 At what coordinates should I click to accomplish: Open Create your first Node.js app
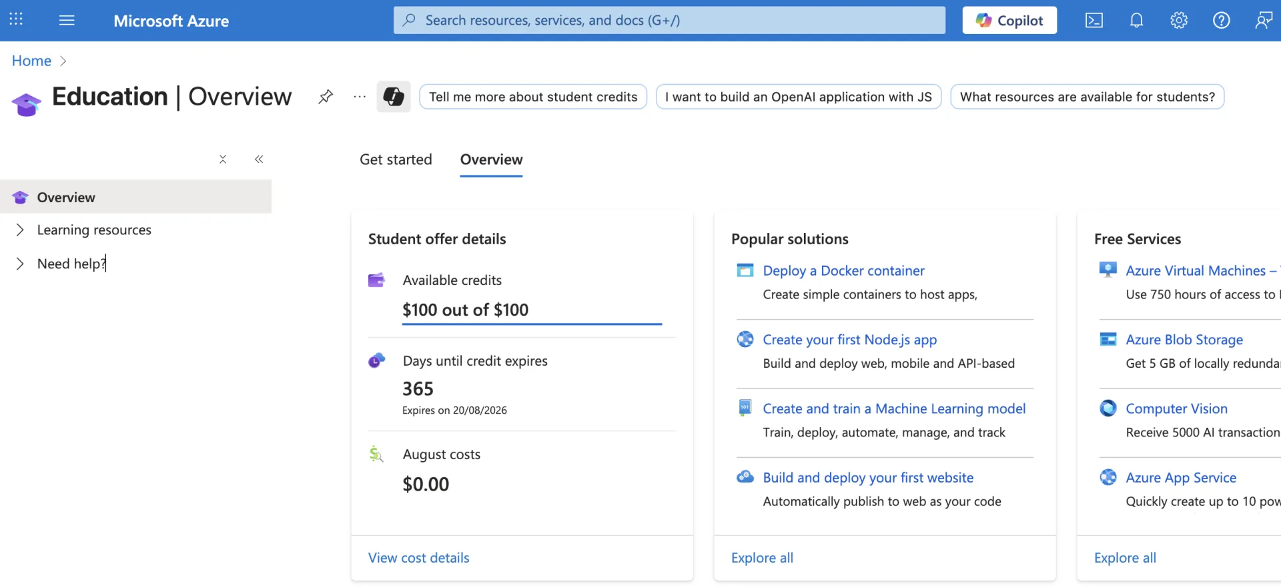coord(849,340)
